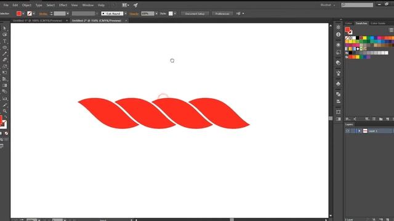This screenshot has height=221, width=394.
Task: Open workspace switcher dropdown at top right
Action: 328,5
